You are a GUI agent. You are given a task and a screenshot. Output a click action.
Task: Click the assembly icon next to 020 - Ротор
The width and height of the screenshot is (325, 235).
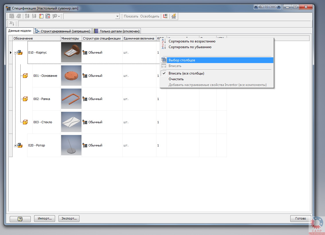20,145
